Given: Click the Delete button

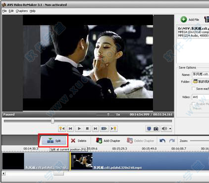Looking at the screenshot, I should pyautogui.click(x=79, y=140).
